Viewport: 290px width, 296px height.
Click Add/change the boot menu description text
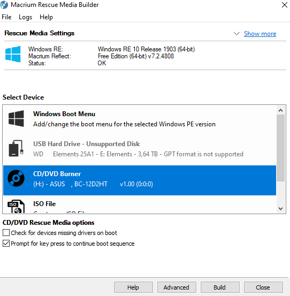124,124
